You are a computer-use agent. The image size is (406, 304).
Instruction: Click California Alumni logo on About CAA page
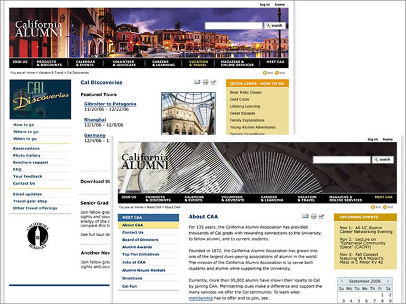(145, 162)
